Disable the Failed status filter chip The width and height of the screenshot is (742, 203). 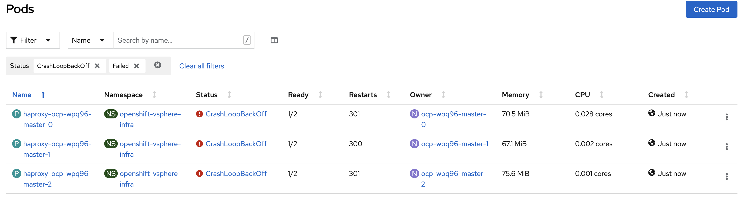(136, 66)
